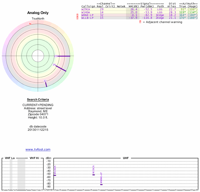
Task: Click the Analog Only title
Action: pyautogui.click(x=38, y=13)
